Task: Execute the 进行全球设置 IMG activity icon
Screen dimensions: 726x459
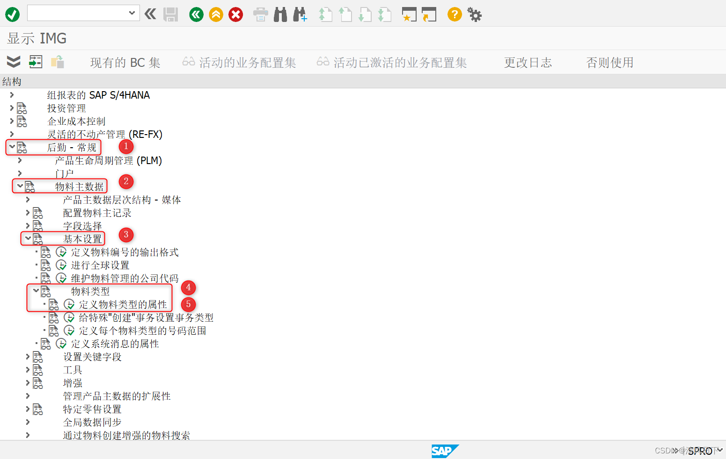Action: click(61, 265)
